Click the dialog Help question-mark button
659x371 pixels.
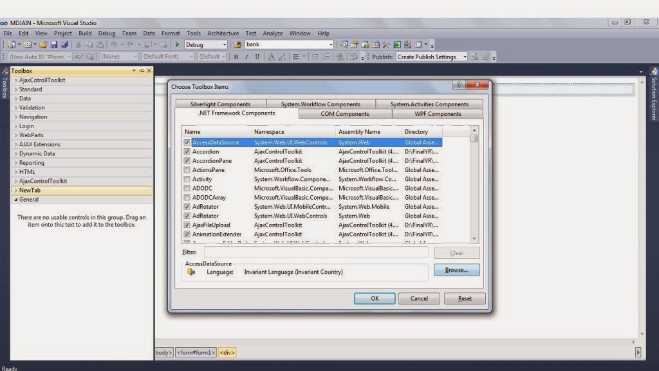tap(459, 84)
